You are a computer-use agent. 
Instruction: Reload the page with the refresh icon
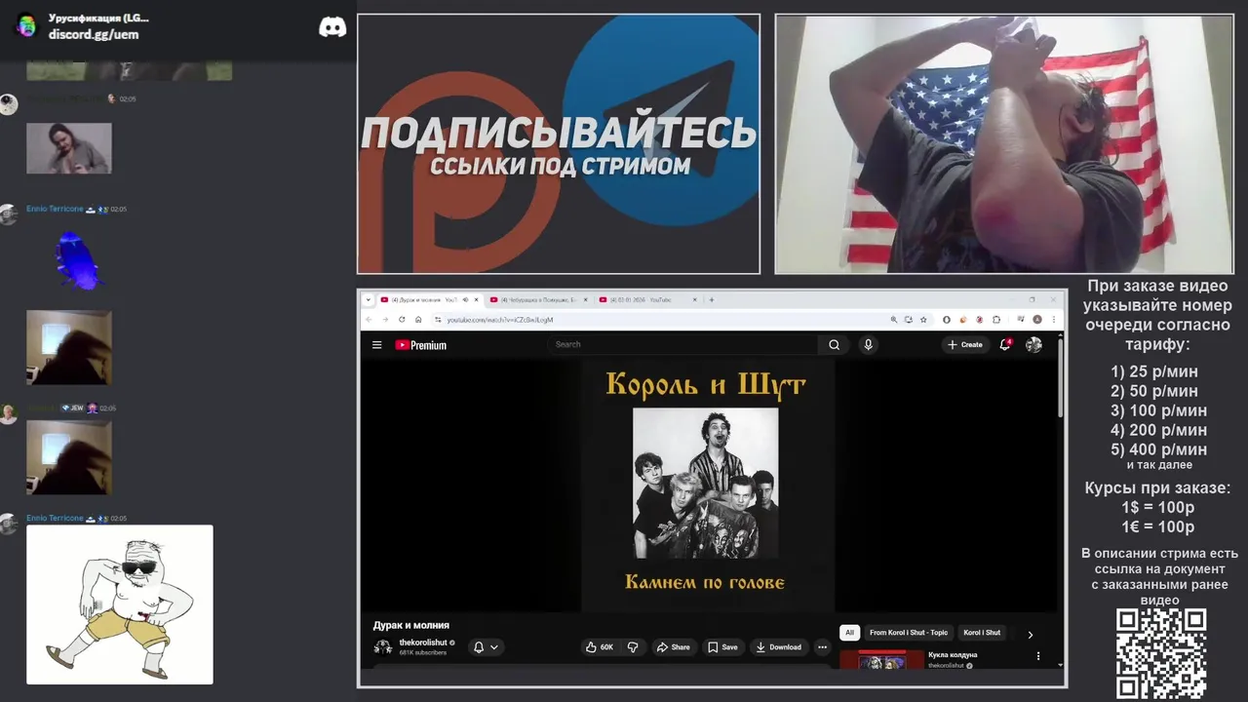[x=402, y=319]
